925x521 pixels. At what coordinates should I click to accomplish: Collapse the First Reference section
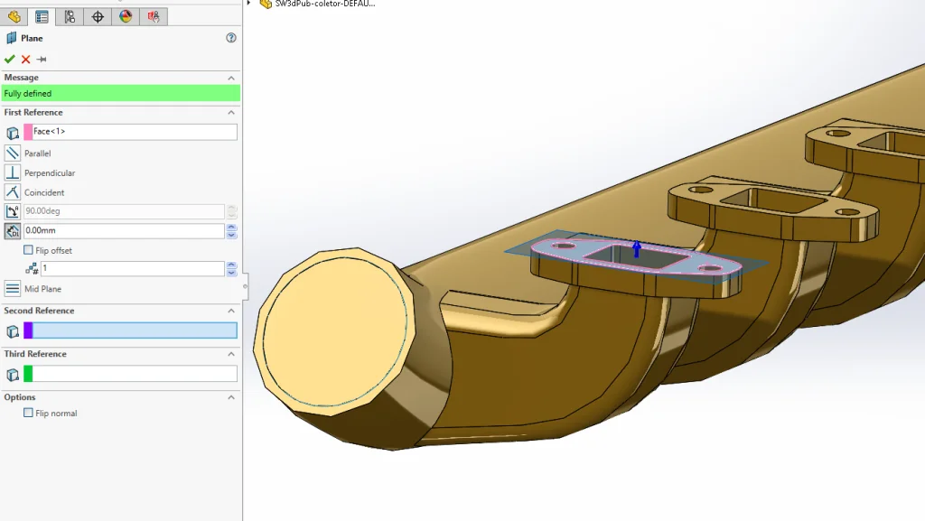coord(232,113)
